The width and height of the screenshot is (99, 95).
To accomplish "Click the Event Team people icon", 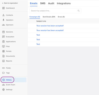I will [x=4, y=85].
